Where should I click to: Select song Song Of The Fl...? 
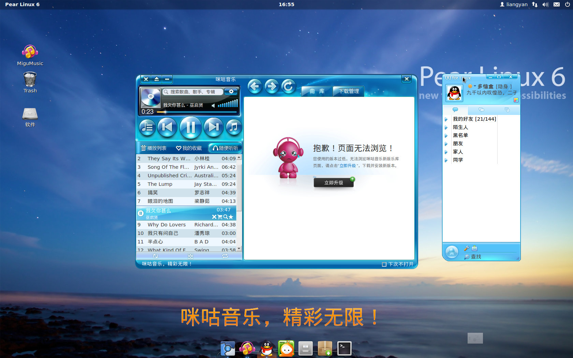(x=186, y=167)
